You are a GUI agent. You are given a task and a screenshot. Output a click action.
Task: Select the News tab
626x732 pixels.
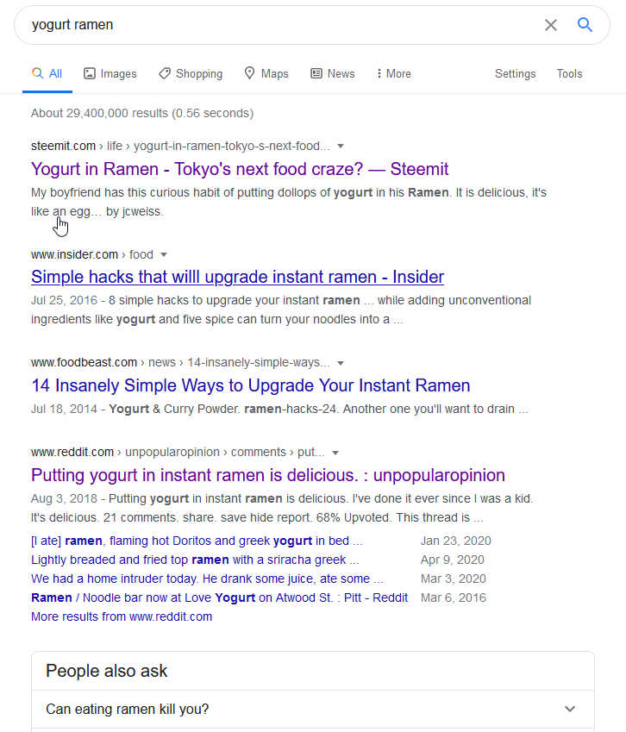(x=333, y=74)
